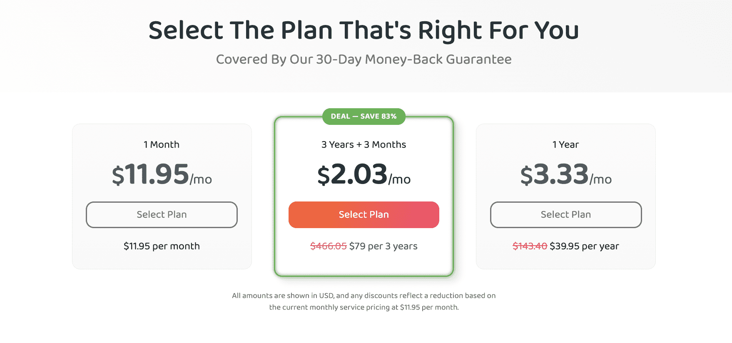This screenshot has width=732, height=343.
Task: Click the $39.95 per year label
Action: click(585, 246)
